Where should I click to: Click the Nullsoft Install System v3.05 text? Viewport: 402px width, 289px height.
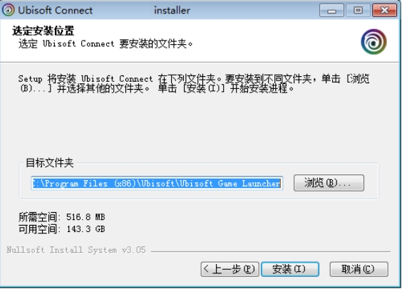coord(76,250)
